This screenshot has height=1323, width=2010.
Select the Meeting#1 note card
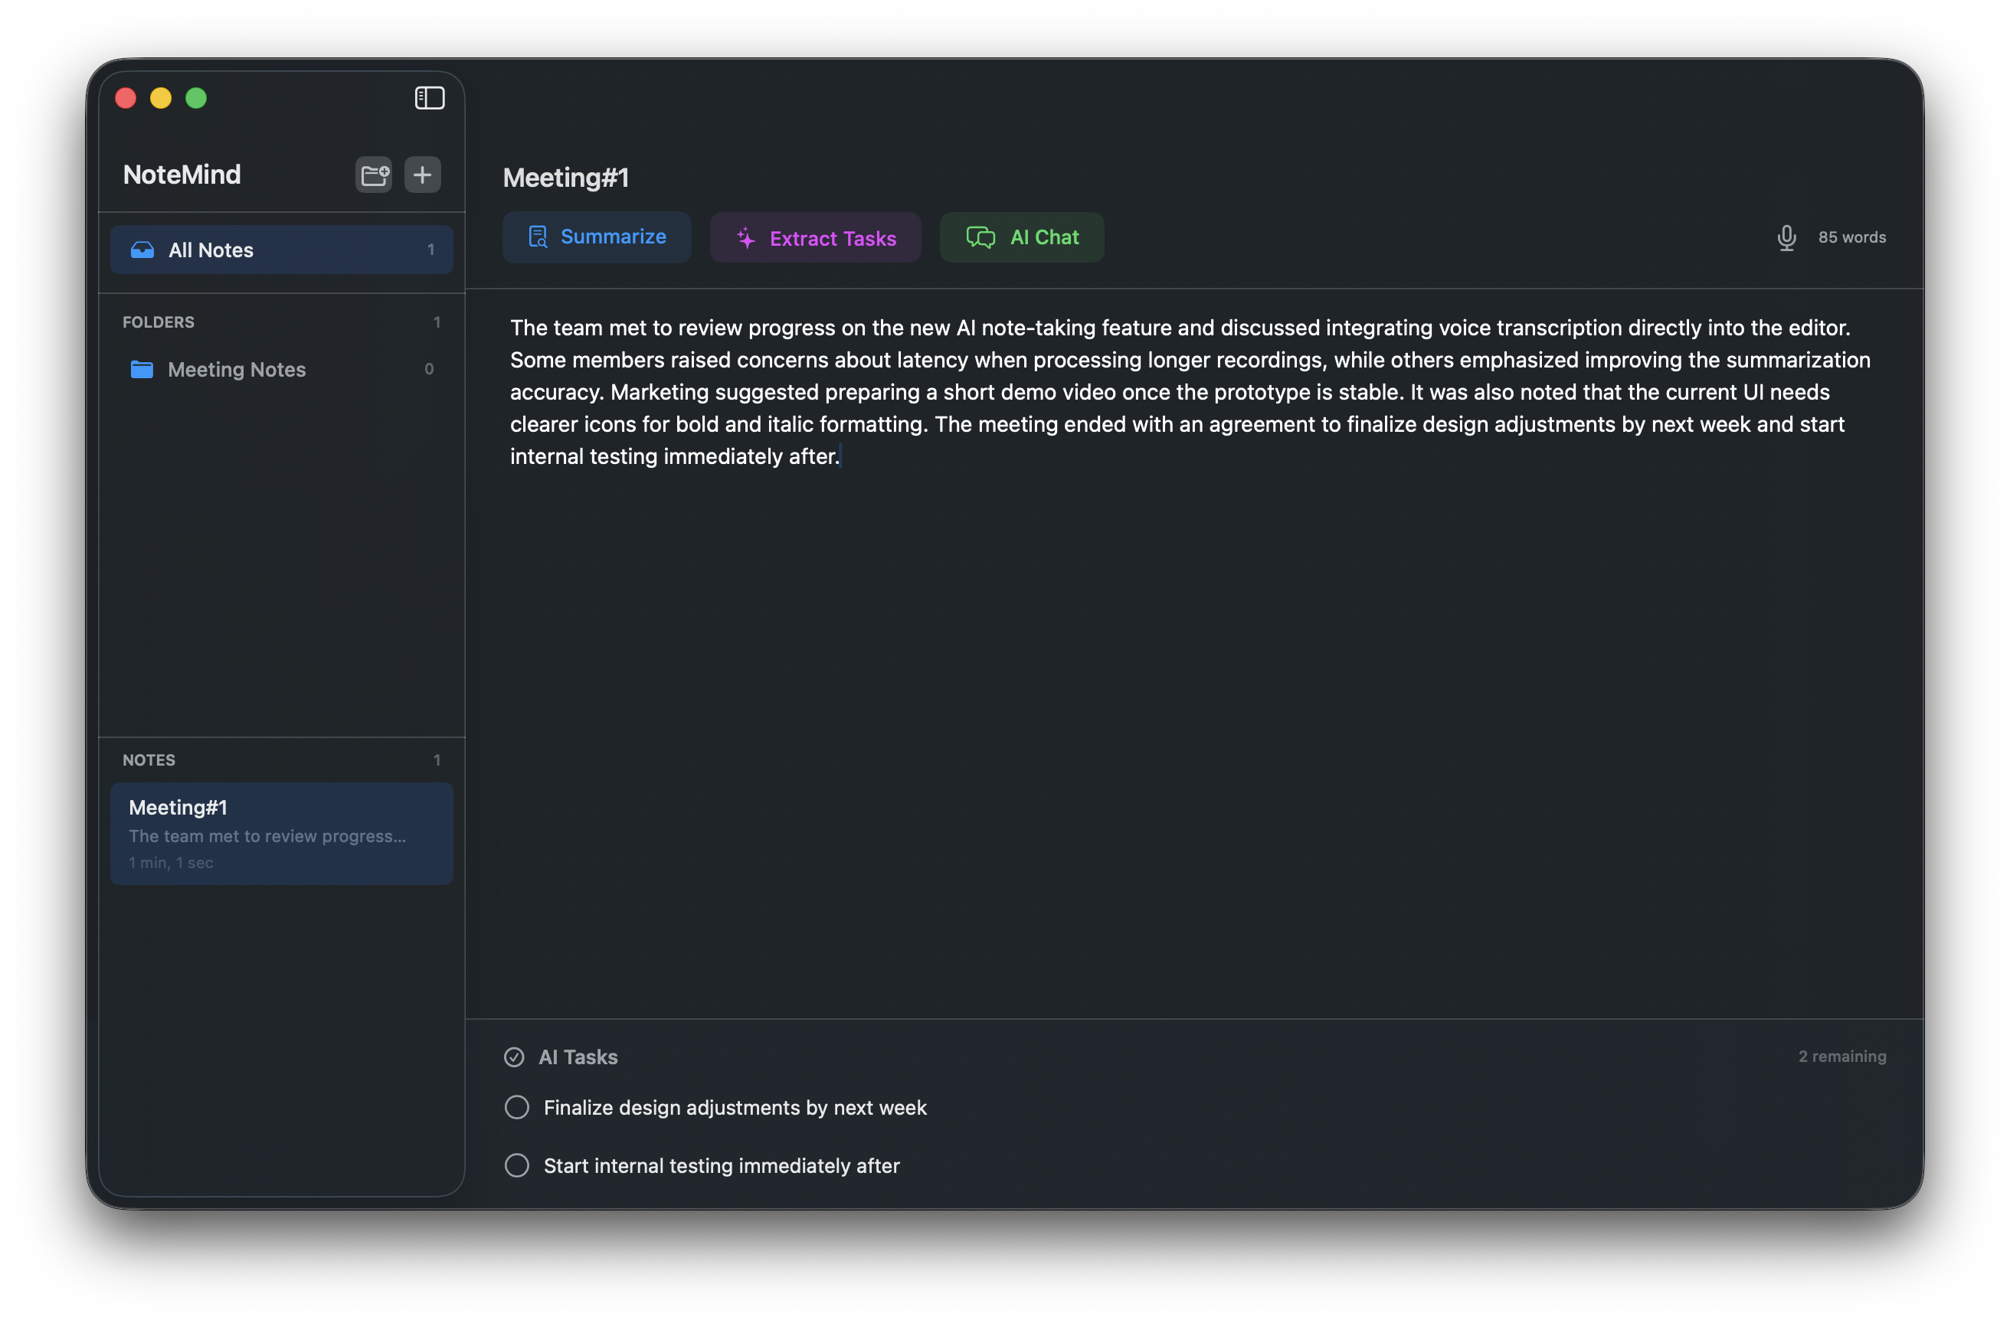tap(281, 833)
